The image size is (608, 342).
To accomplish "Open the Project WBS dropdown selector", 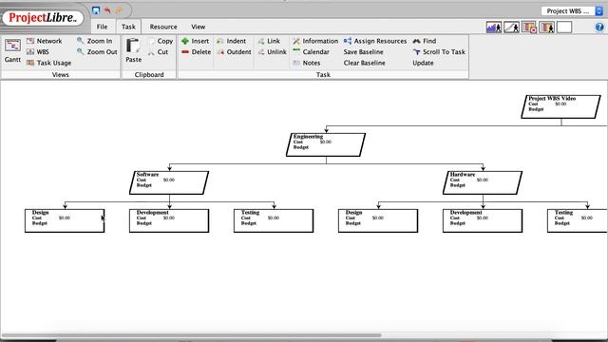I will [x=572, y=10].
